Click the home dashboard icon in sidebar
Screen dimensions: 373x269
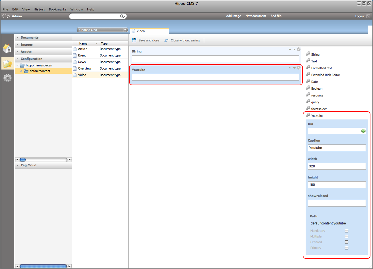[7, 49]
